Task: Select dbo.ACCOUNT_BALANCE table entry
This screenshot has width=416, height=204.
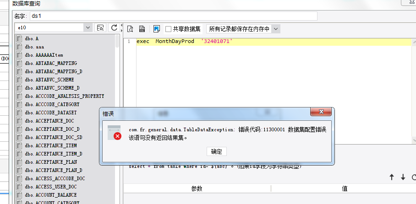Action: click(x=51, y=195)
